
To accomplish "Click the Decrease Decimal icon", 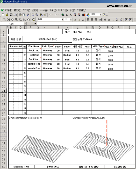I will coord(121,20).
